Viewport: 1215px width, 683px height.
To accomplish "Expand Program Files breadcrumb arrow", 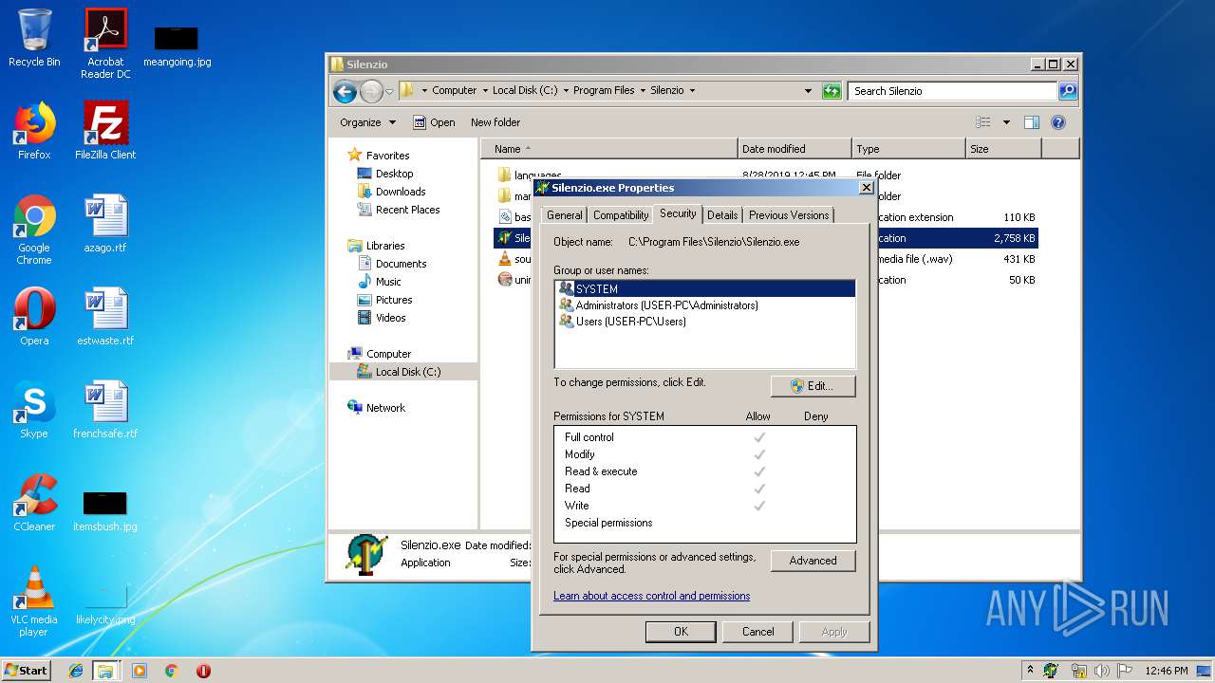I will (x=643, y=91).
